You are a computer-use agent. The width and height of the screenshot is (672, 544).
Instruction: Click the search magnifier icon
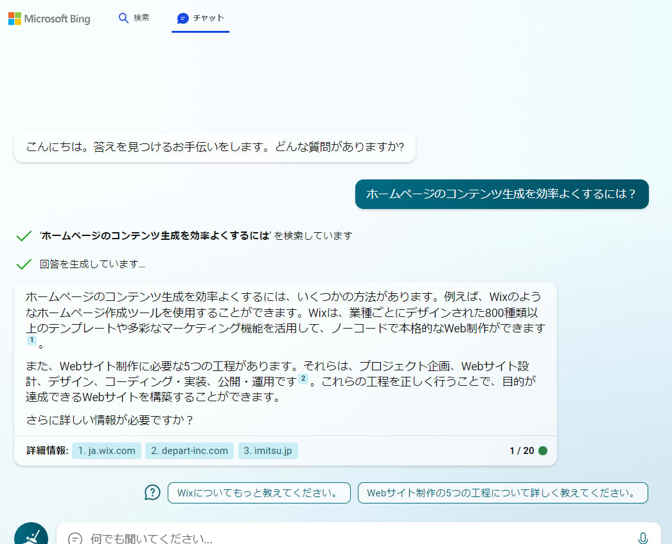click(x=123, y=18)
